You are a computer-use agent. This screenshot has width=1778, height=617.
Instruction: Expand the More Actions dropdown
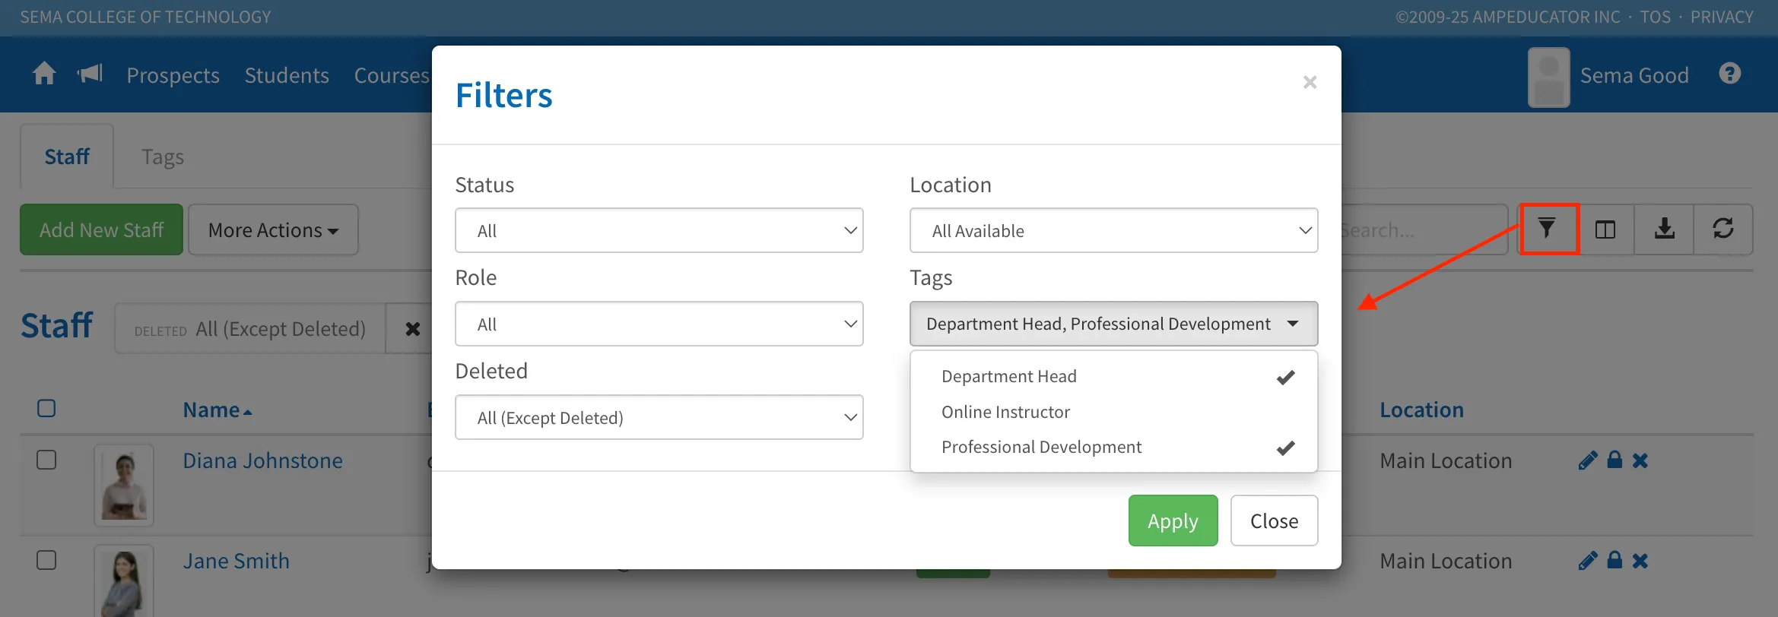pos(273,229)
